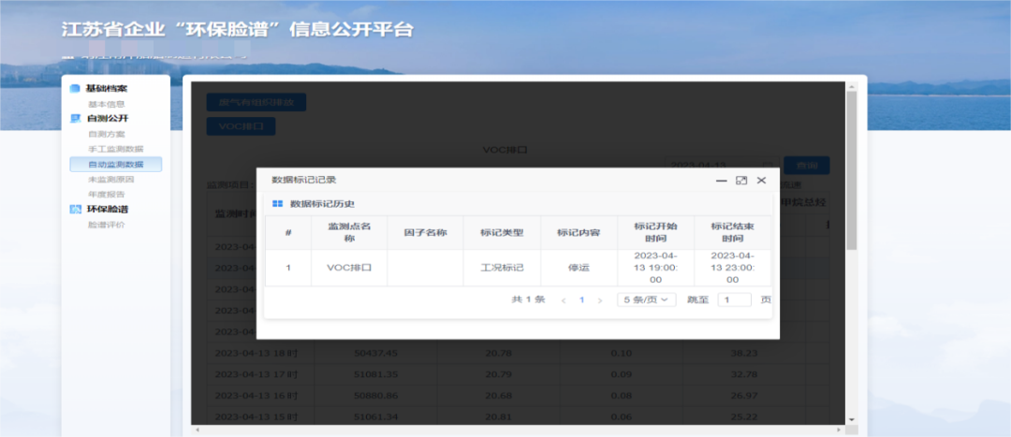Minimize the 数据标记记录 dialog

point(721,180)
